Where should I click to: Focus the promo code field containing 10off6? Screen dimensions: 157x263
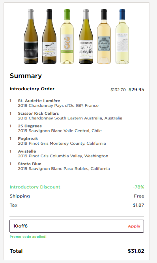[77, 226]
